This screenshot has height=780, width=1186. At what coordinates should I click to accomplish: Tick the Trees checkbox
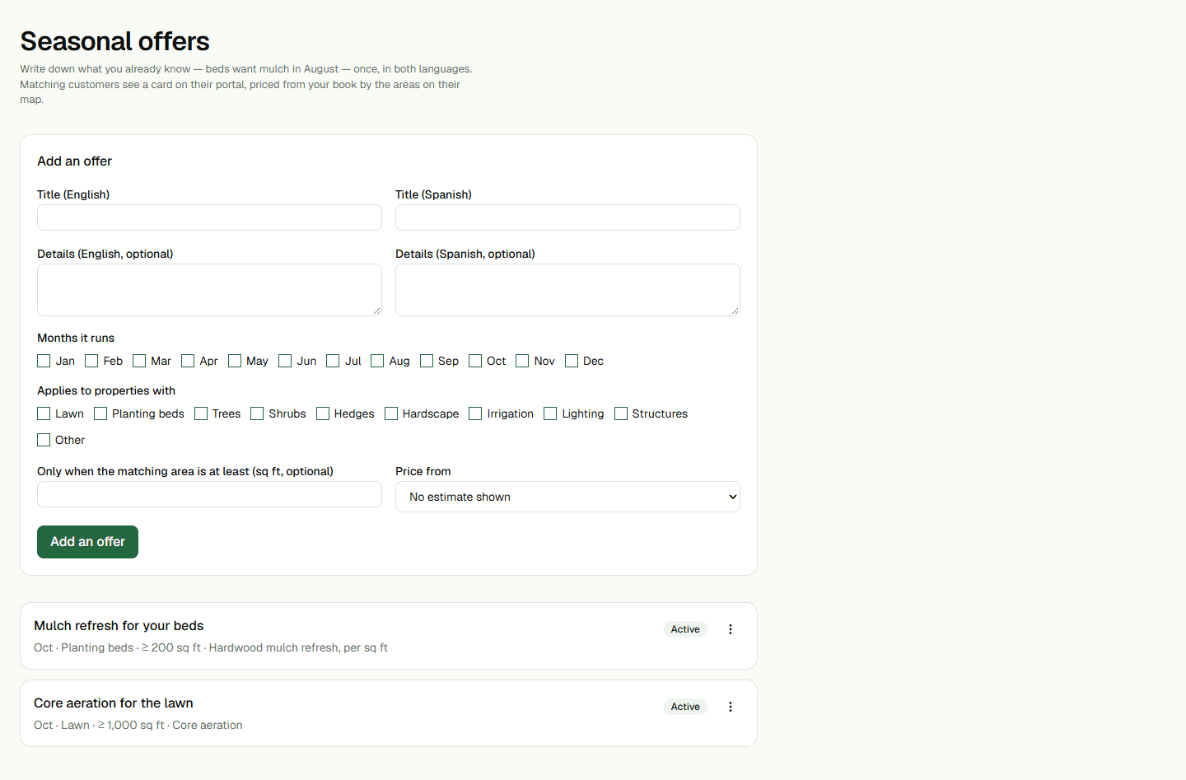point(201,413)
